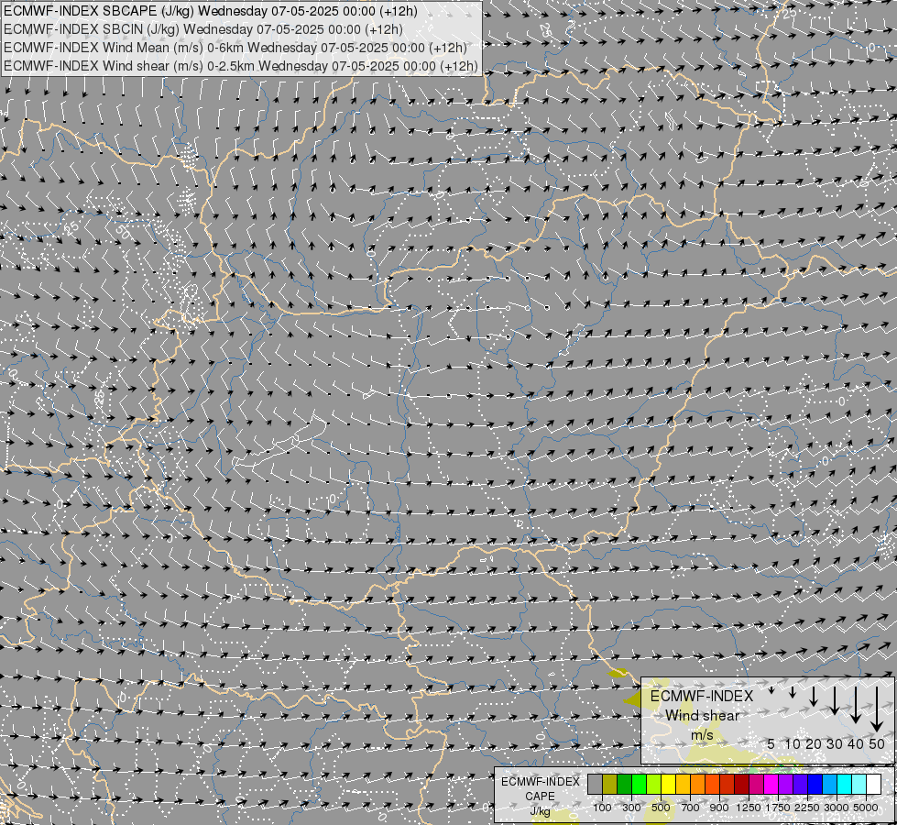Click the 1750 label under CAPE scale
897x825 pixels.
coord(778,808)
